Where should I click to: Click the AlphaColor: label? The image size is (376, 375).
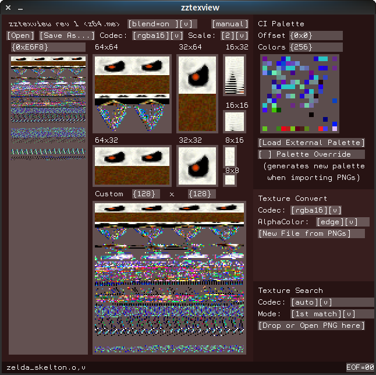283,222
